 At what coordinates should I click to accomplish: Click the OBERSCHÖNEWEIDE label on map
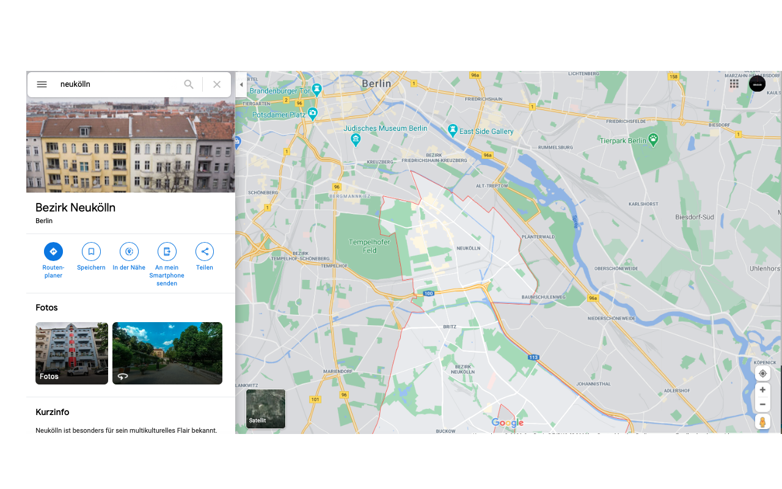coord(616,268)
